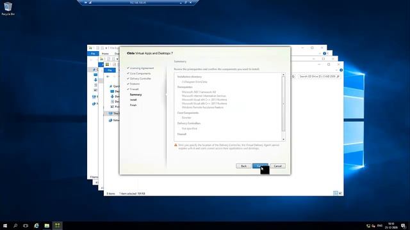Click Windows Remote Assistance Feature entry
Viewport: 410px width, 230px height.
tap(202, 107)
